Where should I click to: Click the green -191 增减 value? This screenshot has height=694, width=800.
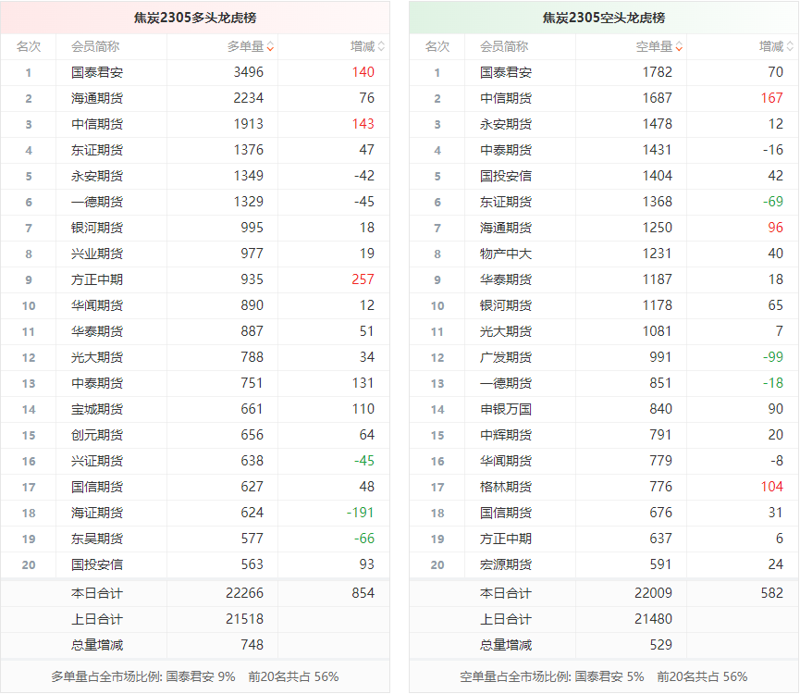[x=360, y=513]
